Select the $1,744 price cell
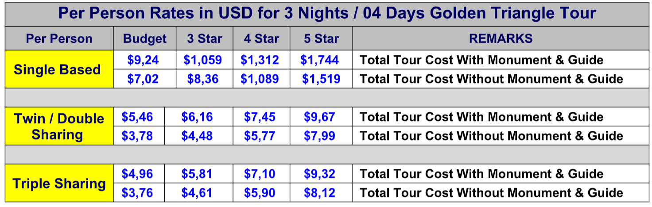 click(x=319, y=60)
